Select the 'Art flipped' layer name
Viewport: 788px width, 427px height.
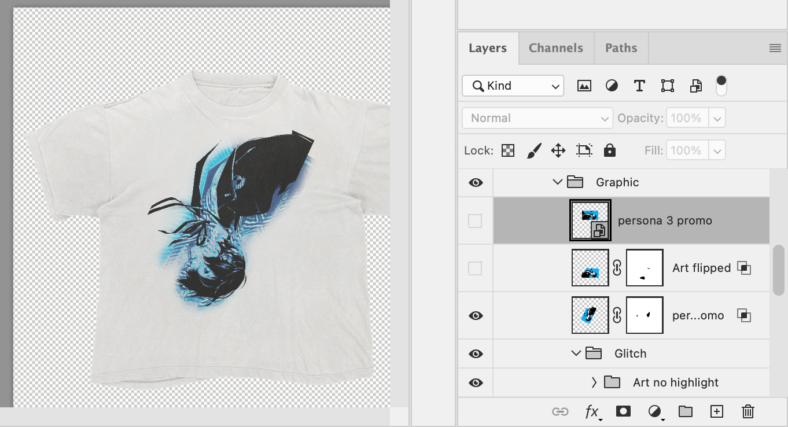tap(701, 268)
